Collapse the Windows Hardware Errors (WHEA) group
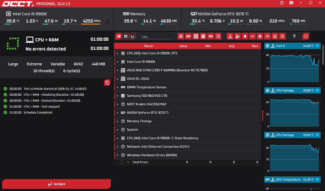Screen dimensions: 325x191 pos(117,155)
